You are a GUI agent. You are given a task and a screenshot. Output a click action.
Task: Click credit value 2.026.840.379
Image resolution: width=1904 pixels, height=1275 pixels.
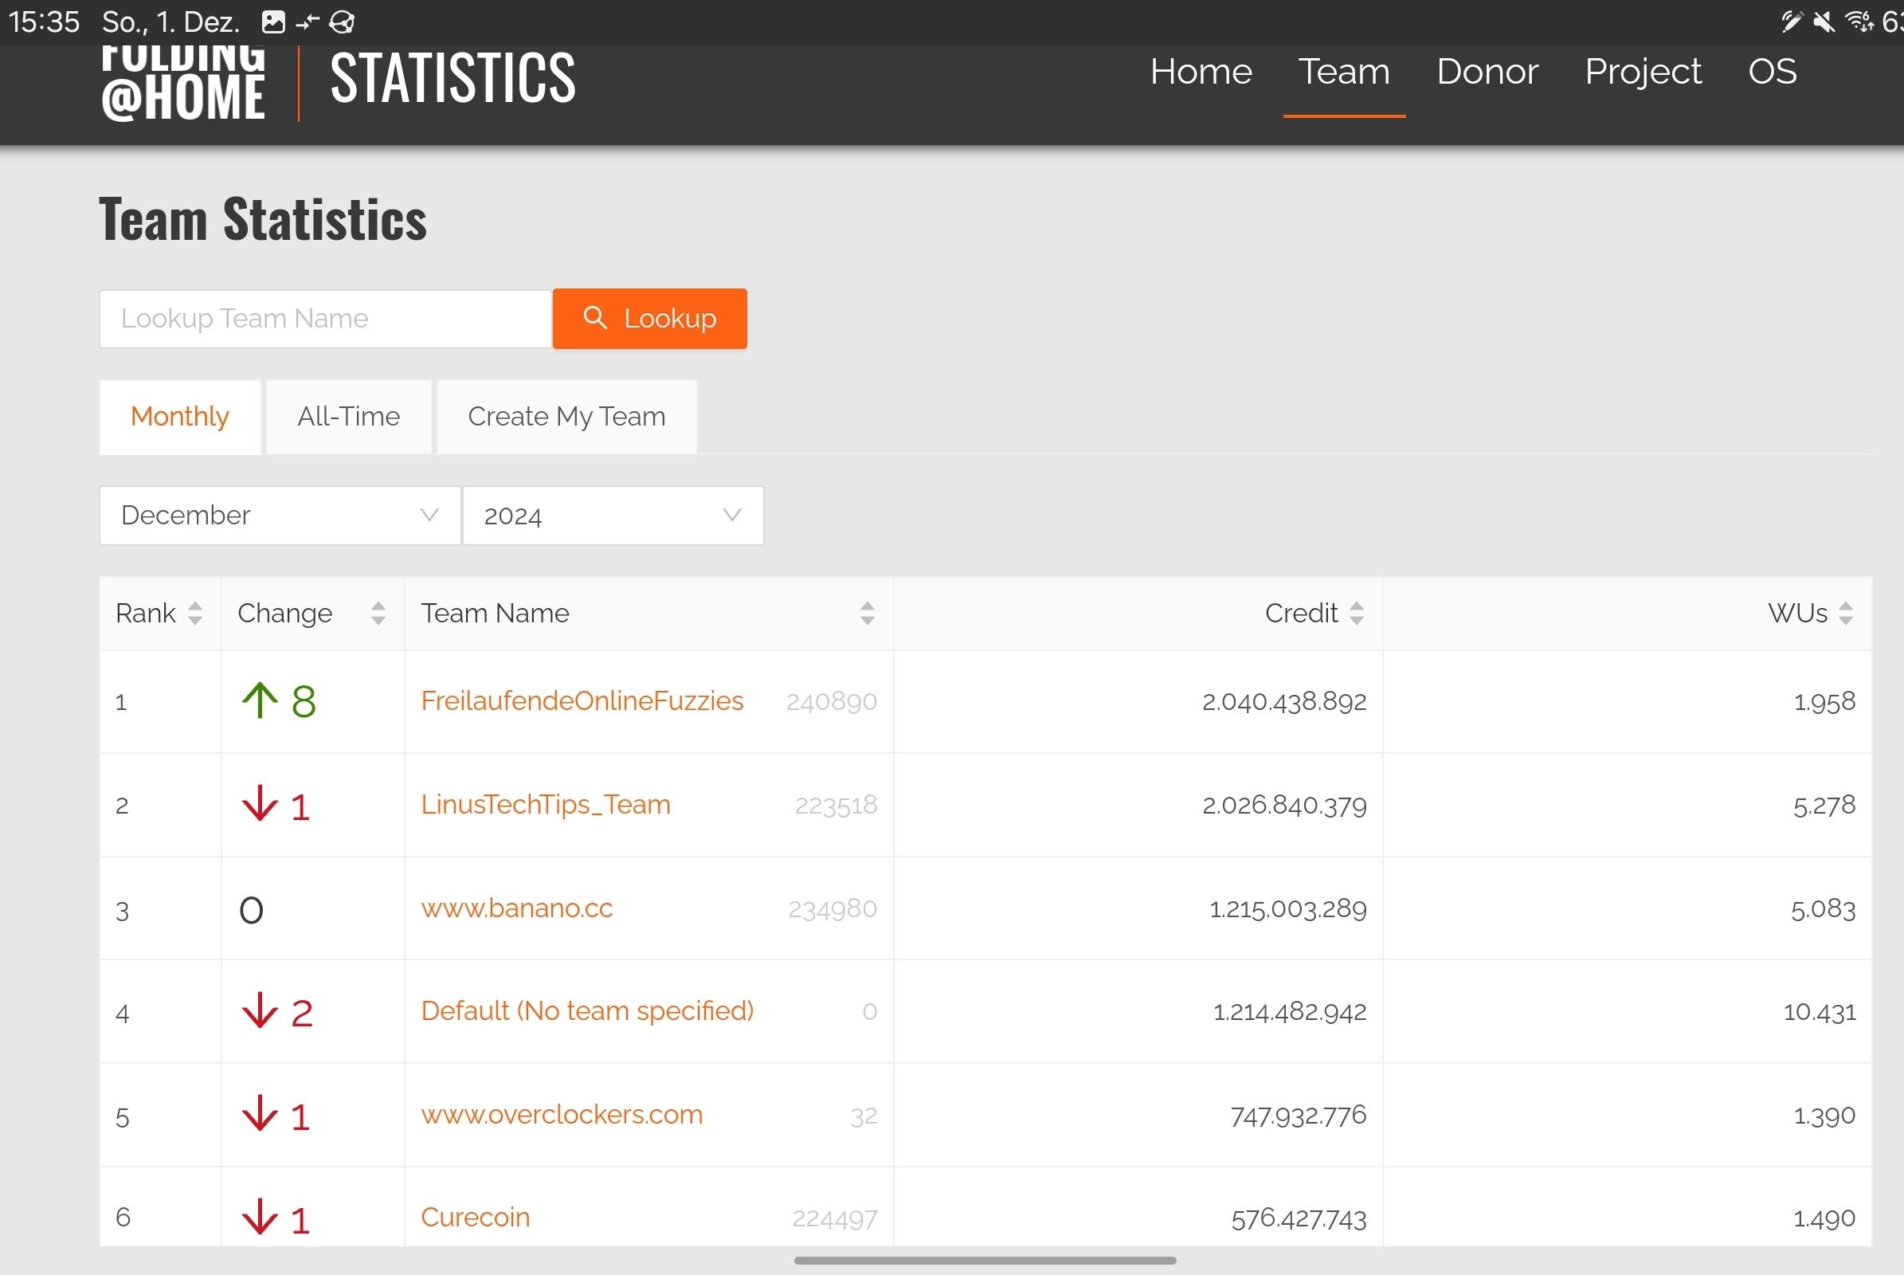[1284, 805]
